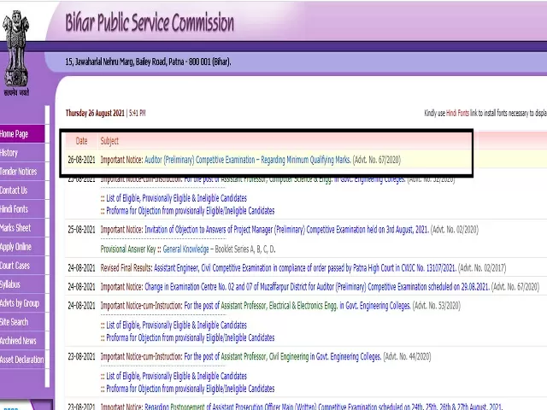Open Site Search page

pos(15,322)
